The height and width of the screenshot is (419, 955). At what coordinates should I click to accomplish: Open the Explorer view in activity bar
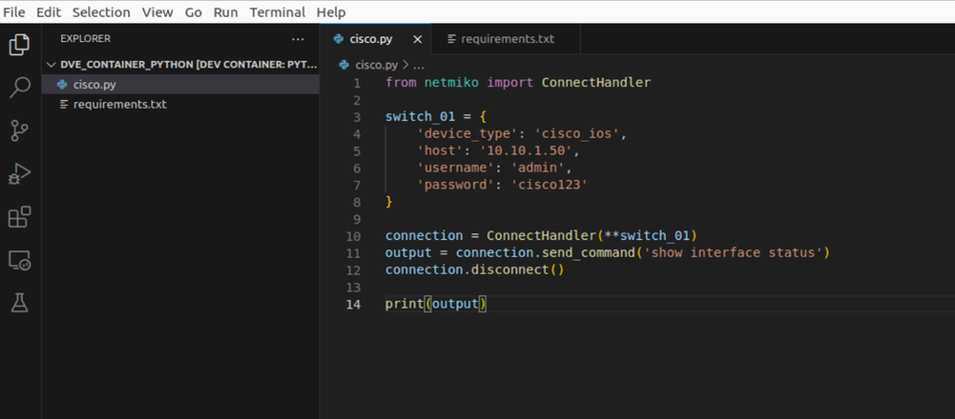(19, 45)
